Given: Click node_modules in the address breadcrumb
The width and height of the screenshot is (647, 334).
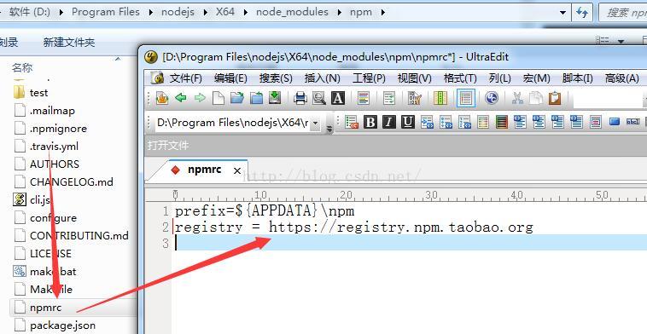Looking at the screenshot, I should click(x=292, y=12).
